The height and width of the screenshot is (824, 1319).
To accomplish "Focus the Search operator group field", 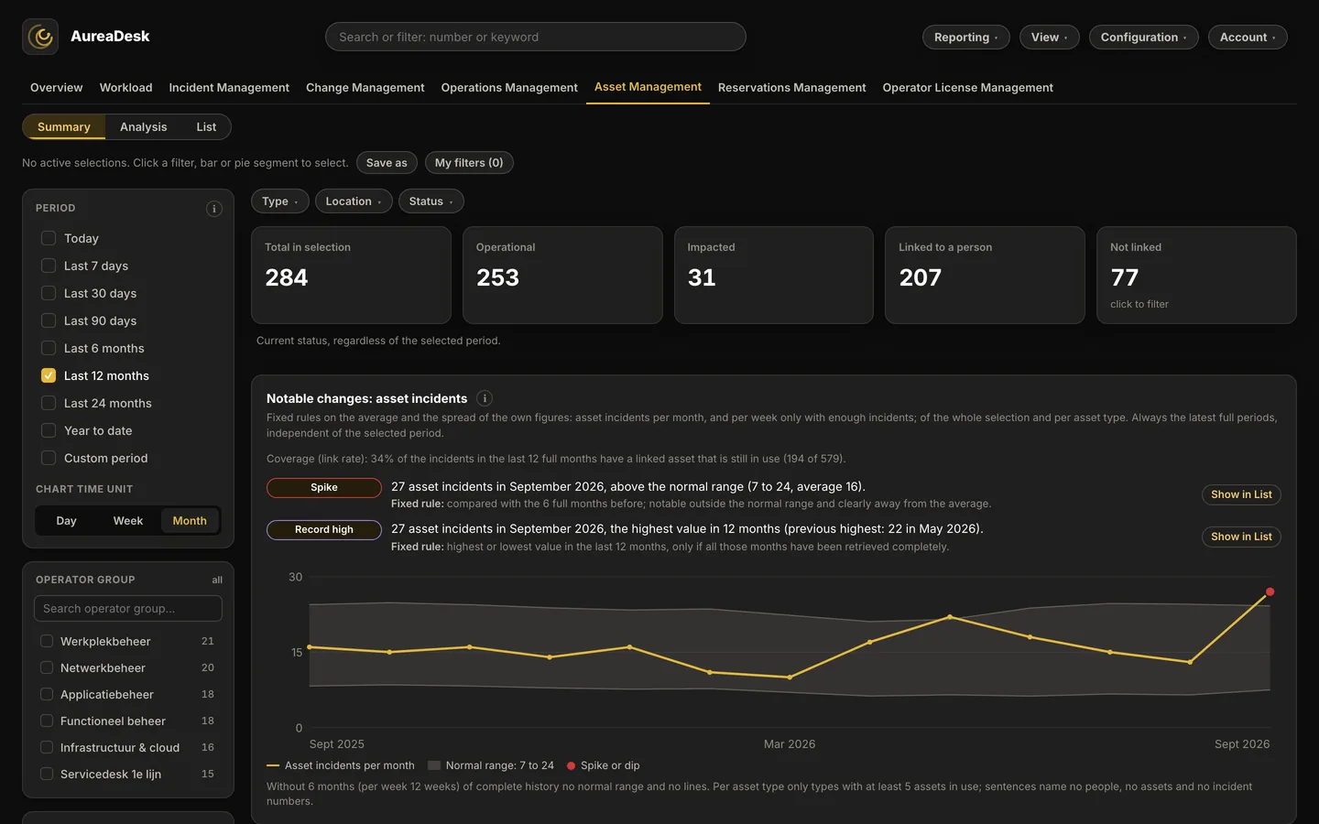I will [128, 609].
